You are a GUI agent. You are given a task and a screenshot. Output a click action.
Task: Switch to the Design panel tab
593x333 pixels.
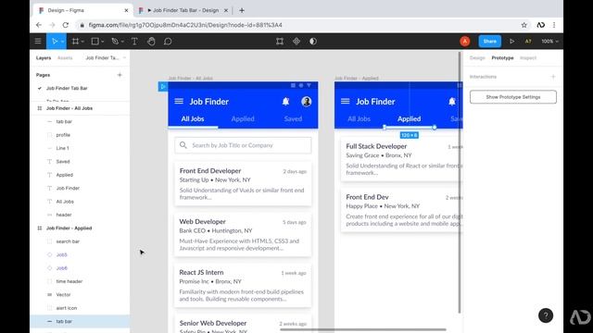[x=477, y=57]
